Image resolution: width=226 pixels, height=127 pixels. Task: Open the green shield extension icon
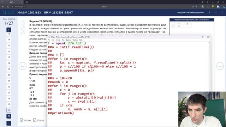click(202, 7)
